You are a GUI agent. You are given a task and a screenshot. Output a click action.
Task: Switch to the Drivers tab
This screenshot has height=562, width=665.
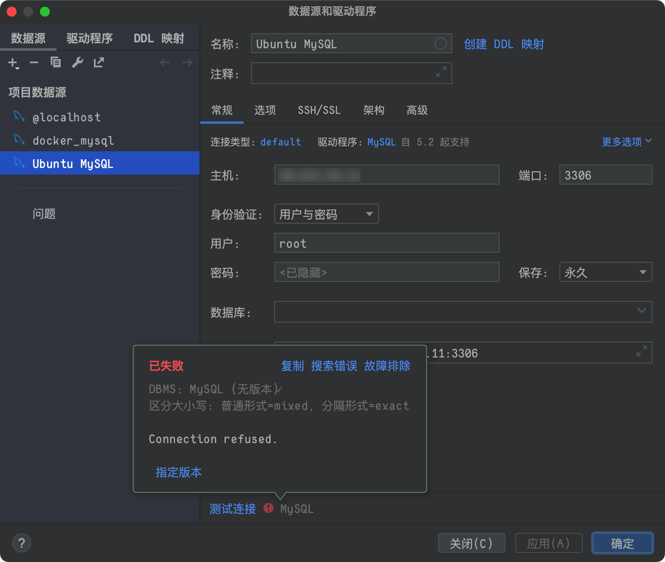pos(89,39)
